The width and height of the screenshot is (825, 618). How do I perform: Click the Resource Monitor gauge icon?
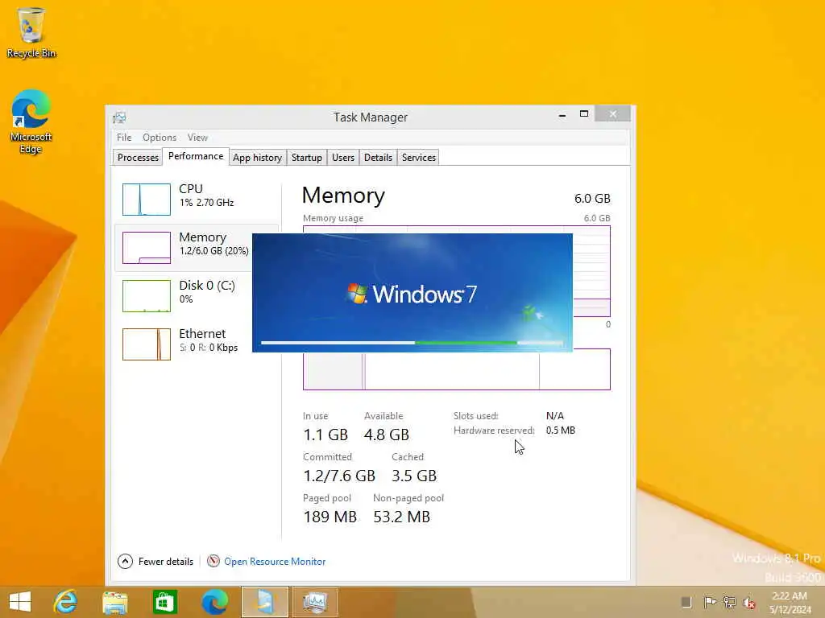tap(213, 561)
